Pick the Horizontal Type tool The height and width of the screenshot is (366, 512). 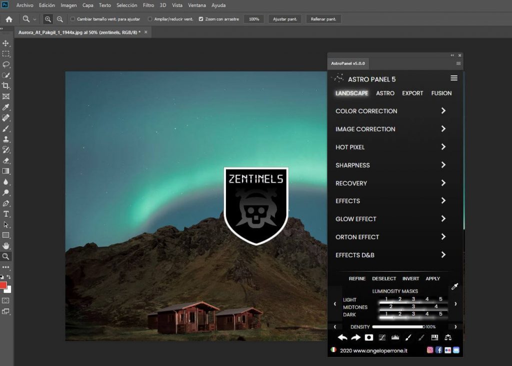tap(6, 214)
